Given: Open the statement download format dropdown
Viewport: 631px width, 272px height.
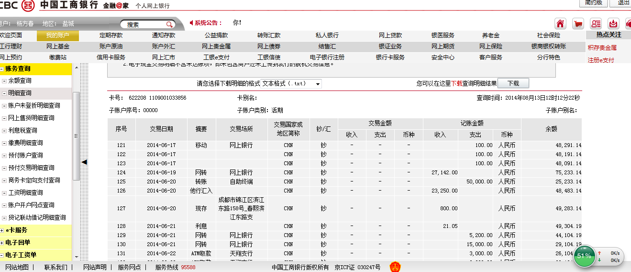Looking at the screenshot, I should 291,84.
